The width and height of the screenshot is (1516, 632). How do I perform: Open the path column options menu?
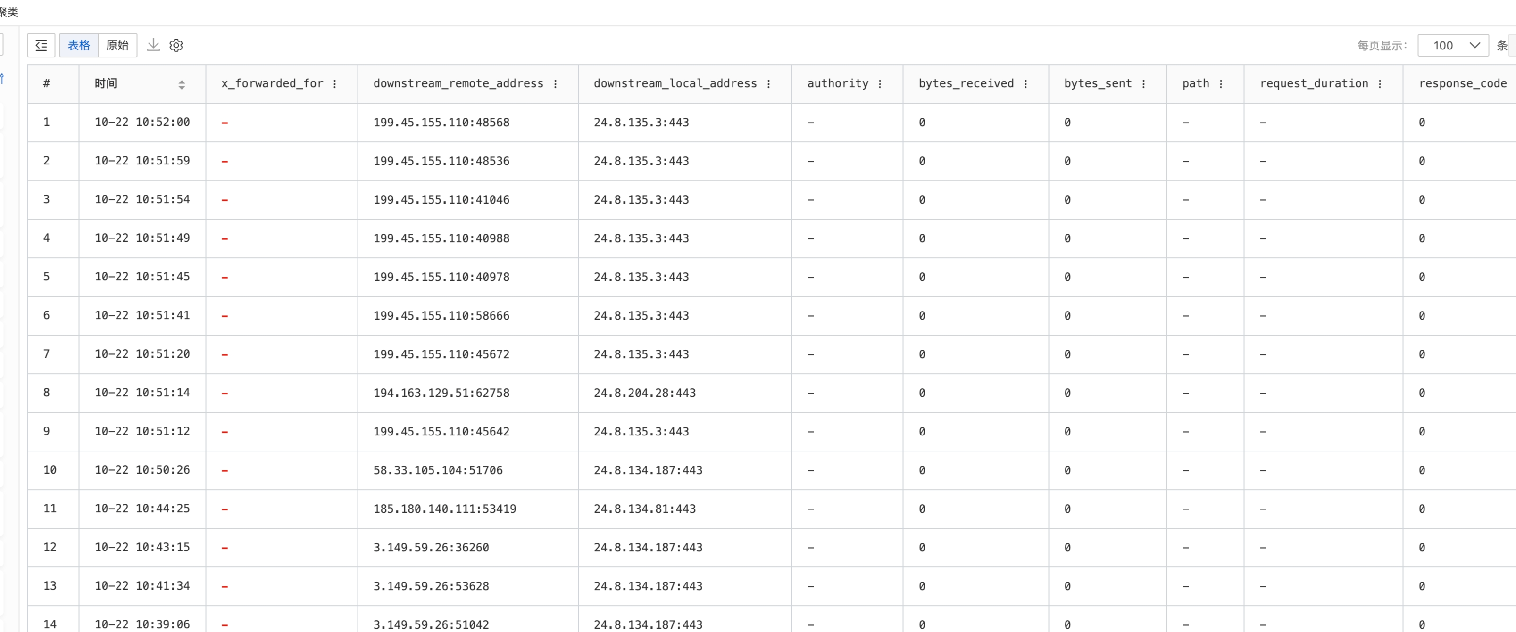tap(1221, 84)
